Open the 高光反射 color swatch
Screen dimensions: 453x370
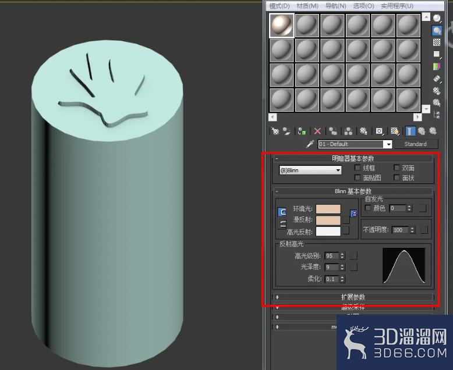tap(328, 232)
